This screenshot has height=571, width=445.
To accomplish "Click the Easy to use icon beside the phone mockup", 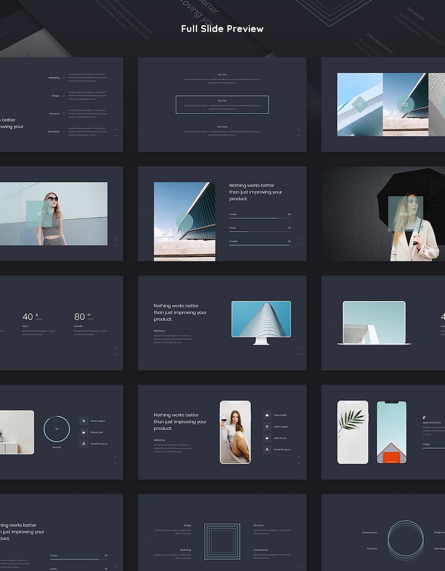I will pos(267,438).
